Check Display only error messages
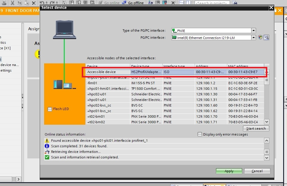Viewport: 287px width, 186px height. click(200, 134)
